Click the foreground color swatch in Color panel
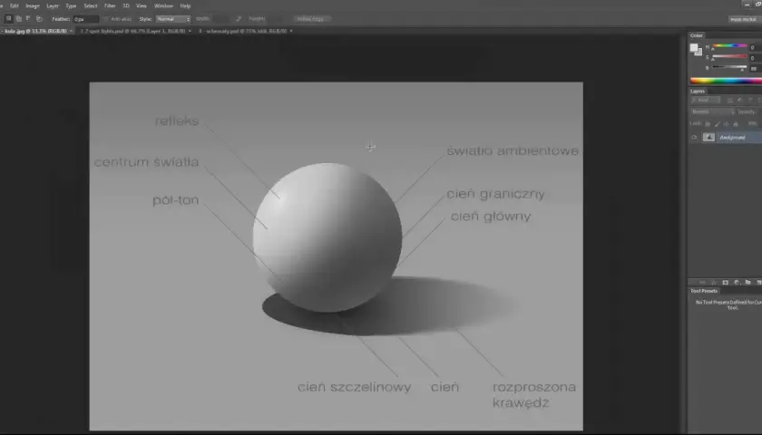 [694, 47]
